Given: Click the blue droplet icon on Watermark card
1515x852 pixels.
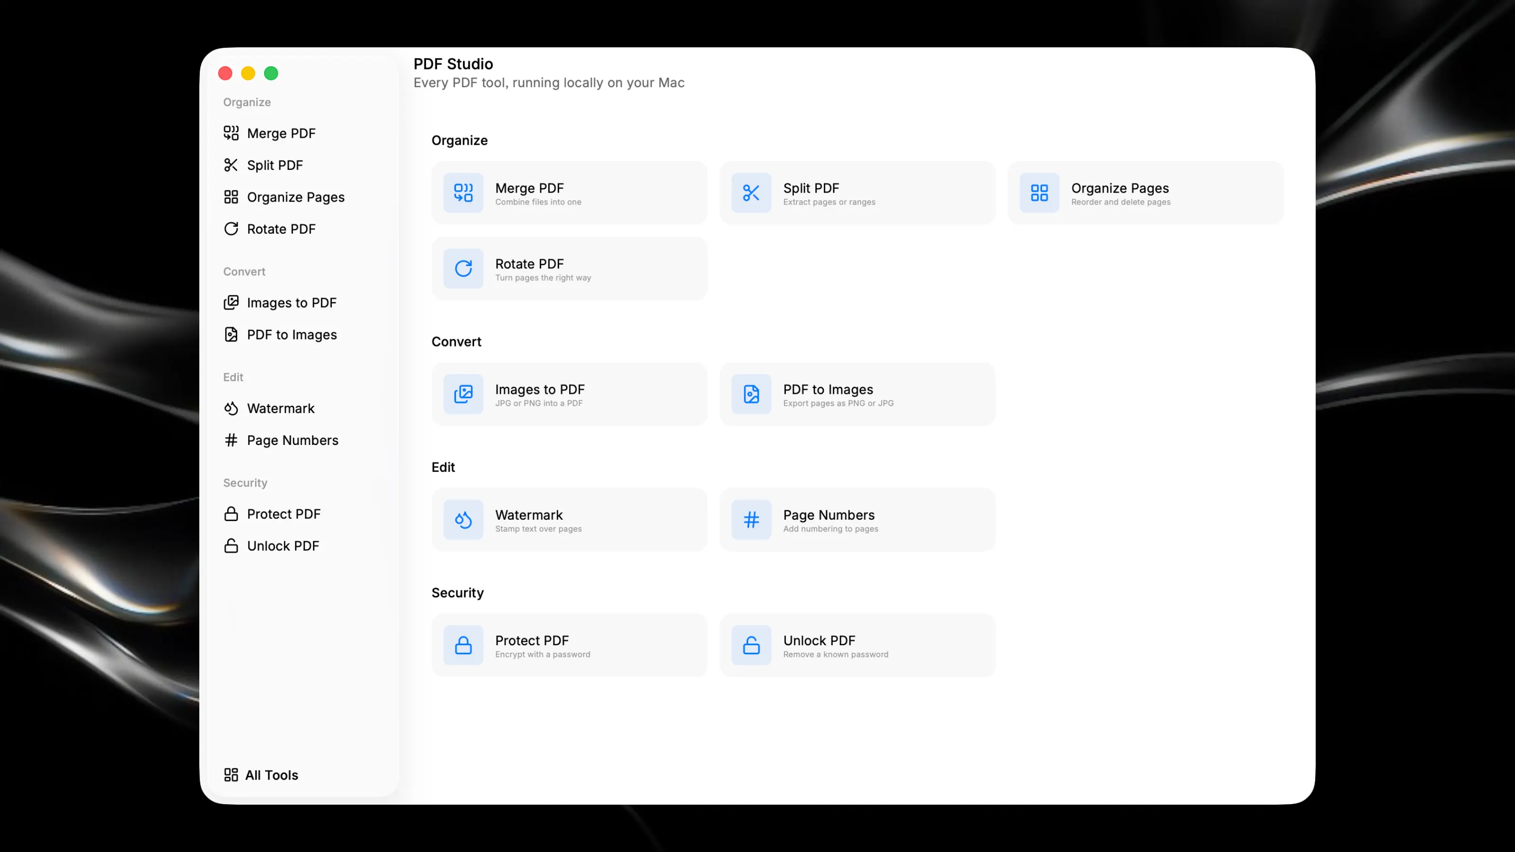Looking at the screenshot, I should [x=463, y=519].
